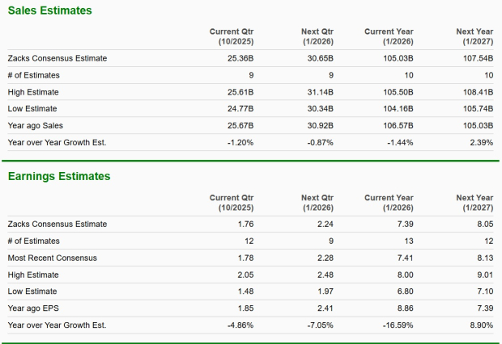502x344 pixels.
Task: Click the 9.01 high earnings estimate
Action: pos(485,274)
